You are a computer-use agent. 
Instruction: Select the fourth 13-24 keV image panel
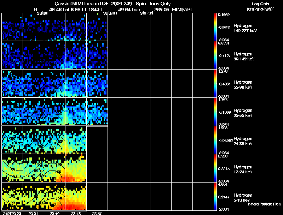76,168
